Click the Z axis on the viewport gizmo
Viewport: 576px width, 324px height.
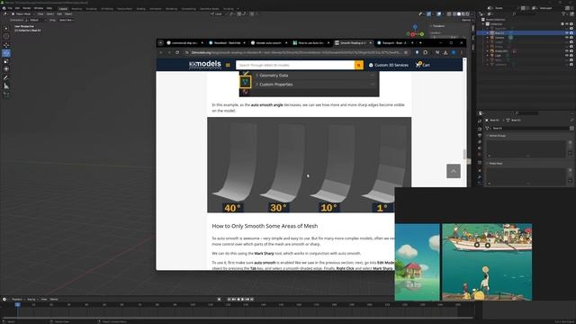[x=415, y=27]
